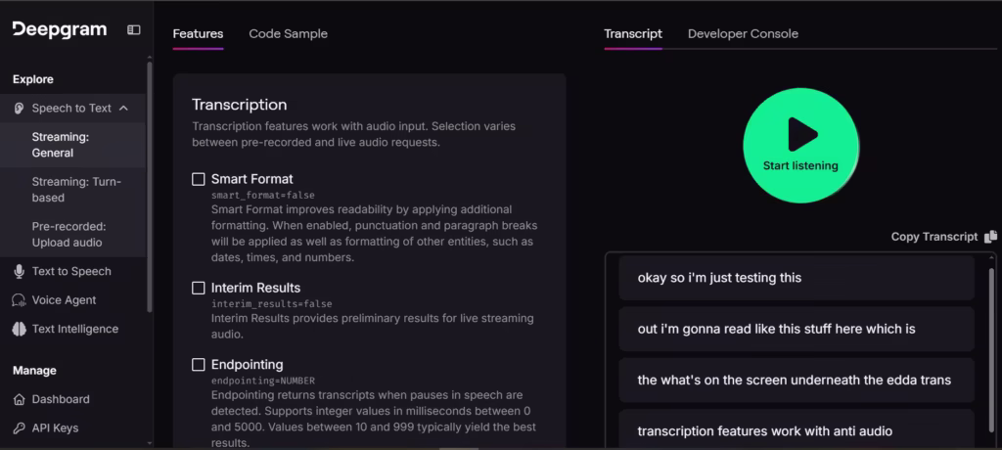This screenshot has width=1002, height=450.
Task: Enable the Smart Format checkbox
Action: click(x=199, y=179)
